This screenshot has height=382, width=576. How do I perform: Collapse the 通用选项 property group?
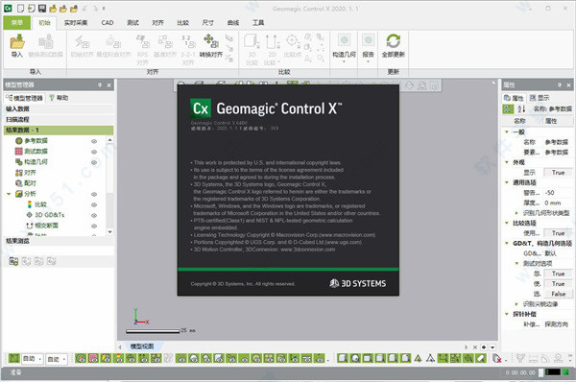click(x=507, y=182)
